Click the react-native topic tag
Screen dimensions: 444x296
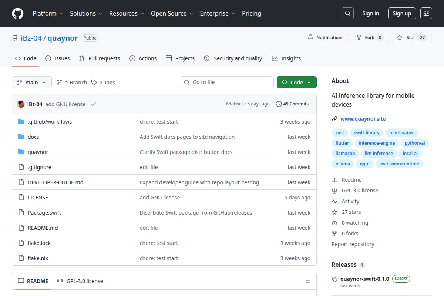402,132
